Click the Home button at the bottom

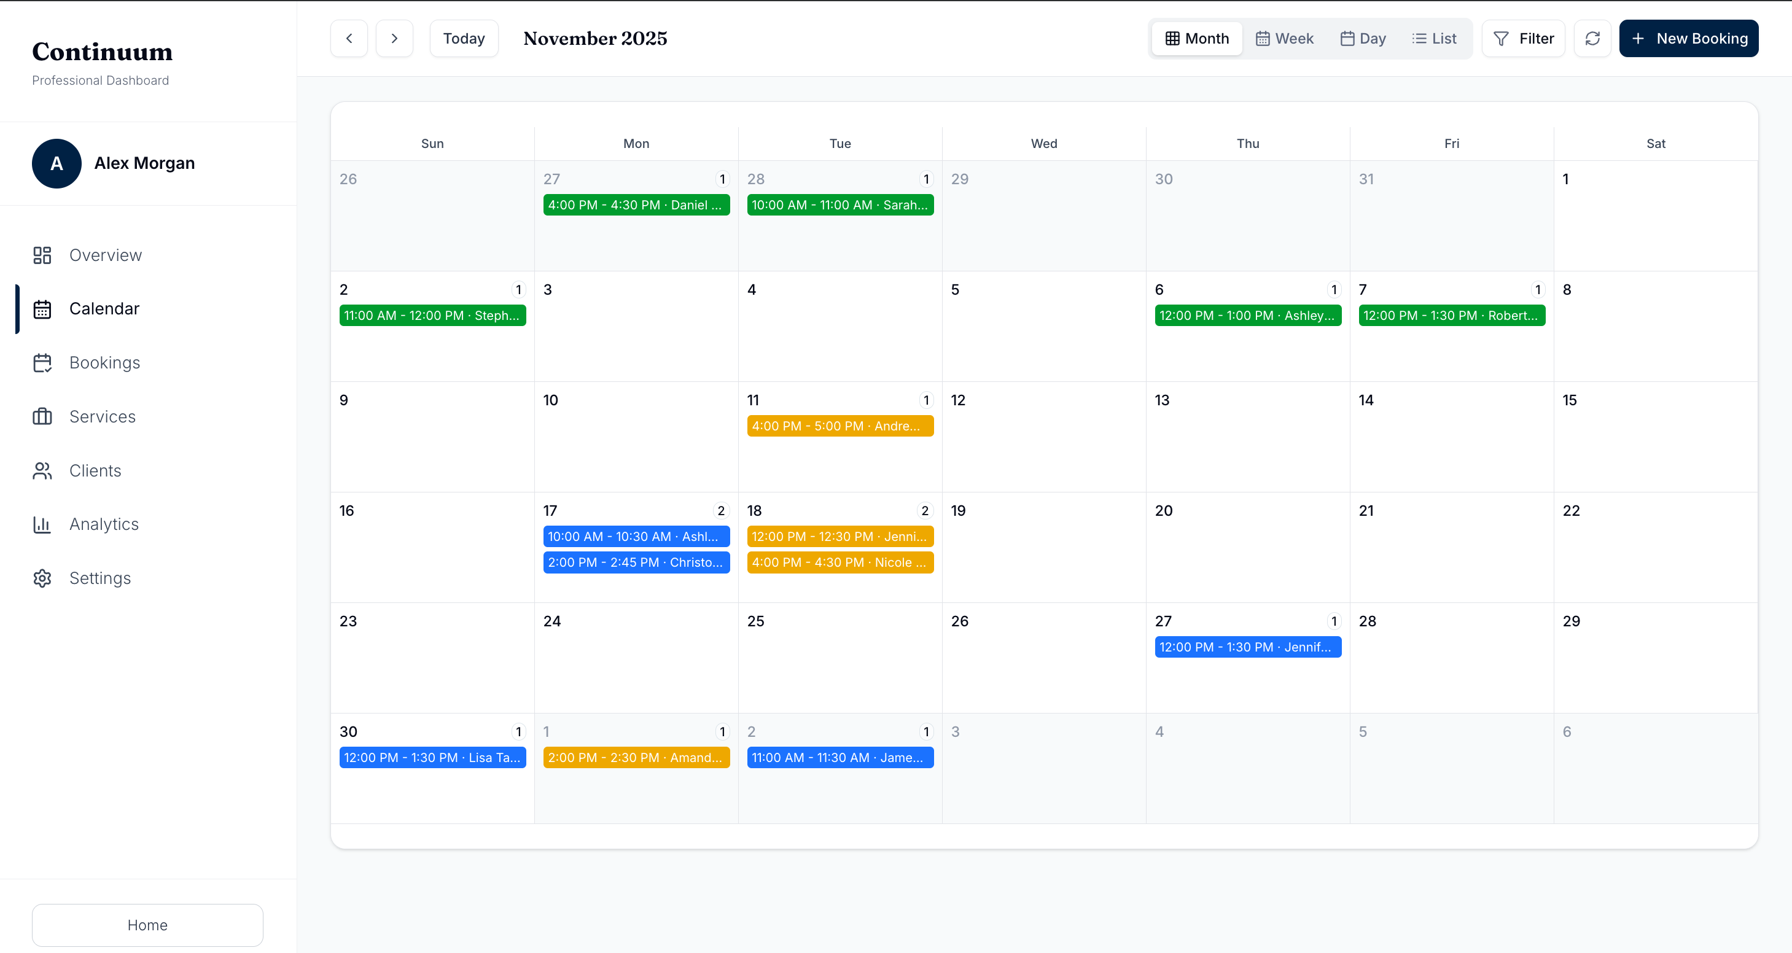147,925
